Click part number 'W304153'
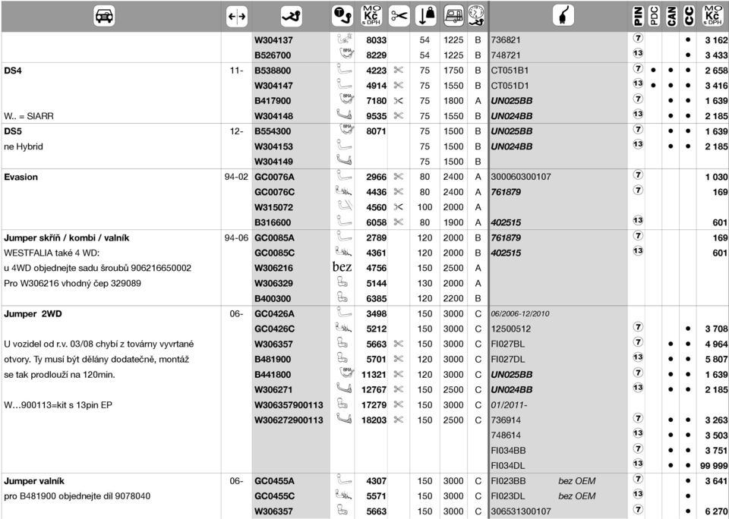729x519 pixels. [274, 147]
